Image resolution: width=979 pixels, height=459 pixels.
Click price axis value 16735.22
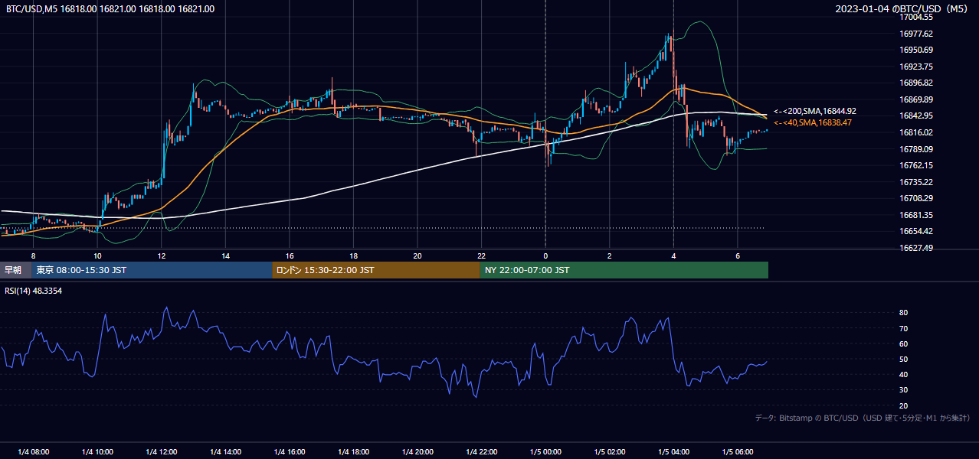pyautogui.click(x=916, y=182)
